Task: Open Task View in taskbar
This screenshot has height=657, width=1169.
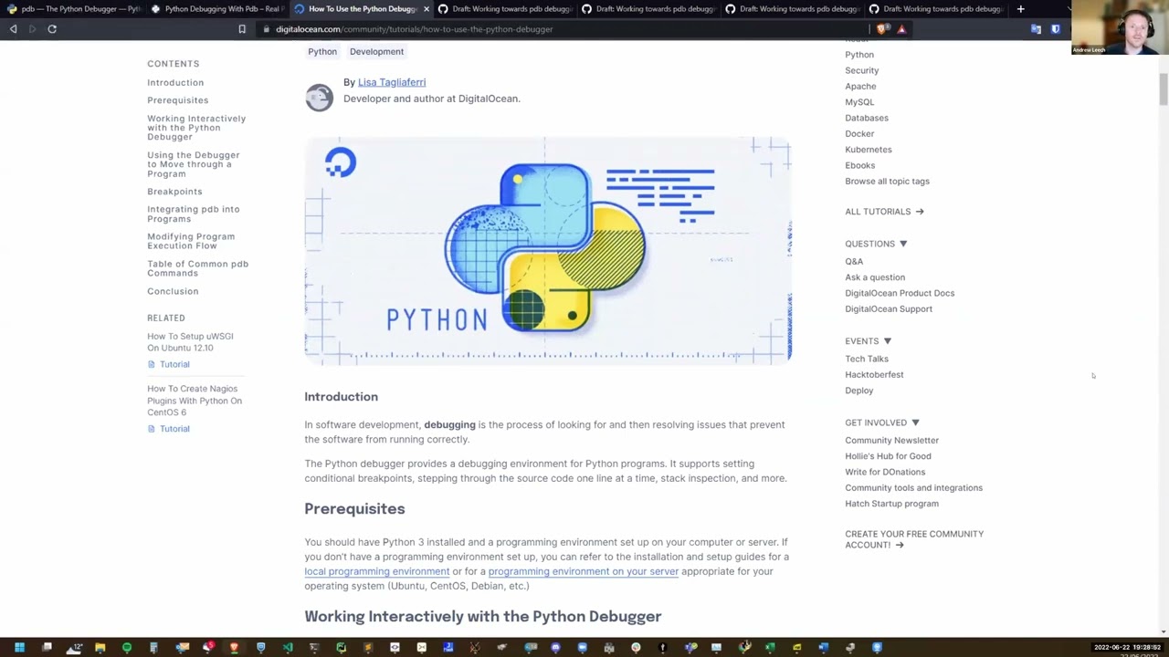Action: pos(47,648)
